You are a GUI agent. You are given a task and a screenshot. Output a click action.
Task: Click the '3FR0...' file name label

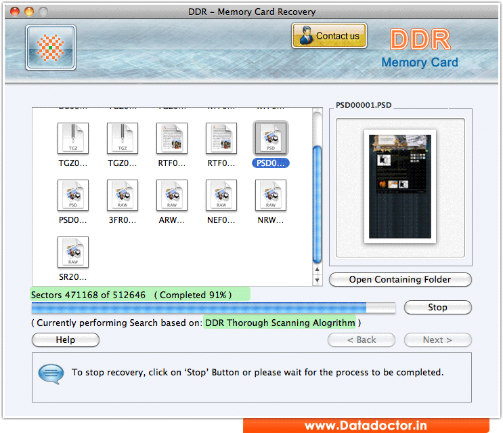pyautogui.click(x=123, y=220)
